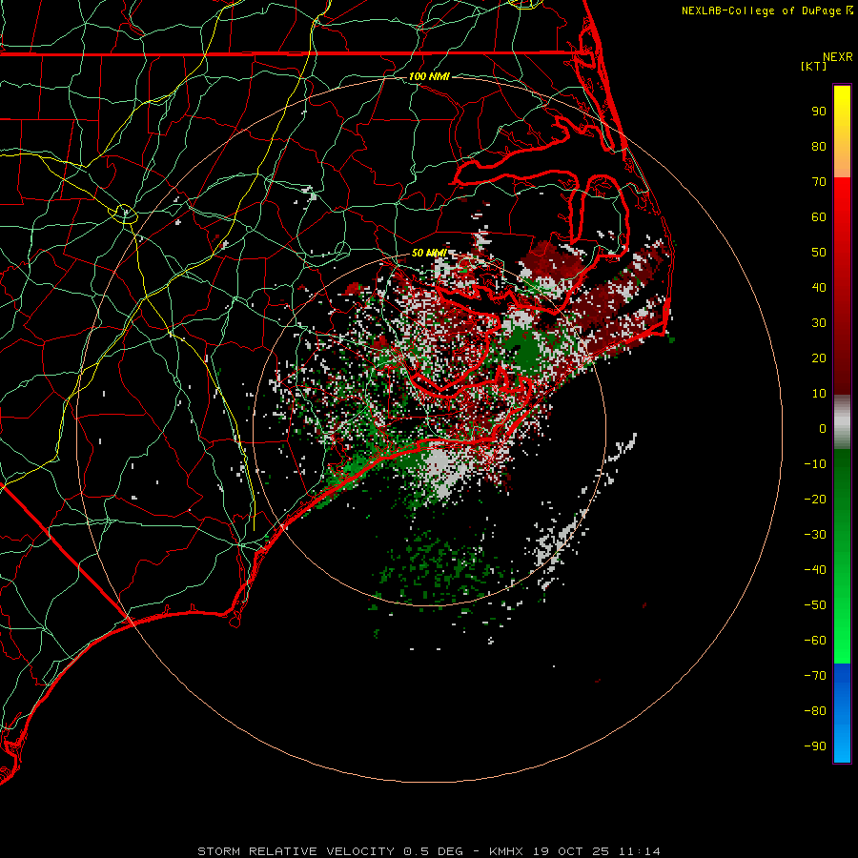
Task: Click the 40 knot scale label
Action: [x=819, y=288]
